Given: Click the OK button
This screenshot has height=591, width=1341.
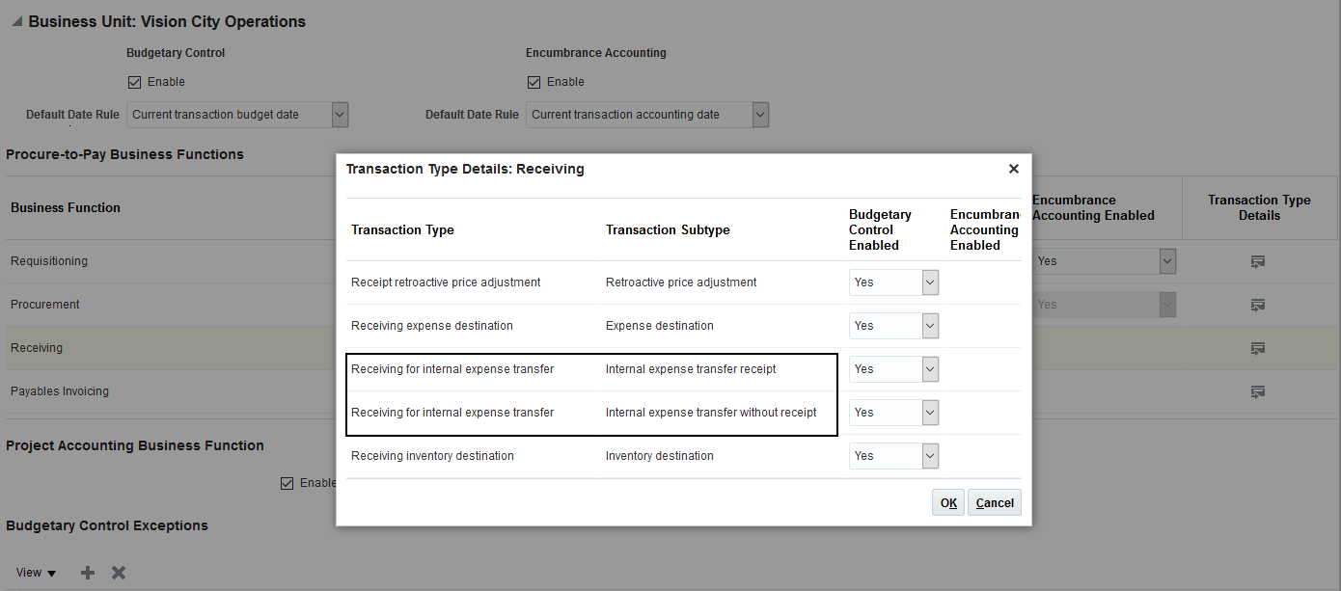Looking at the screenshot, I should click(948, 502).
